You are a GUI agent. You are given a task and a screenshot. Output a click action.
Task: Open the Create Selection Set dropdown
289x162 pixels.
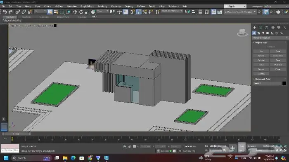(172, 11)
